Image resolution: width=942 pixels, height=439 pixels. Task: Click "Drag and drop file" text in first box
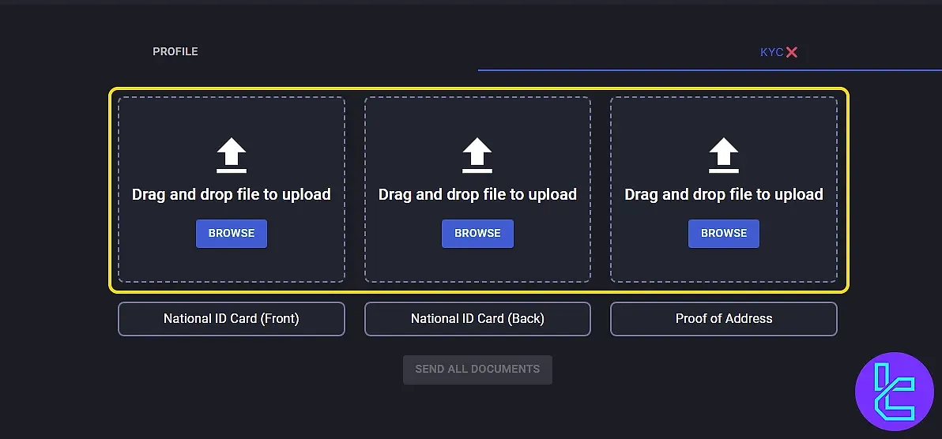coord(232,194)
